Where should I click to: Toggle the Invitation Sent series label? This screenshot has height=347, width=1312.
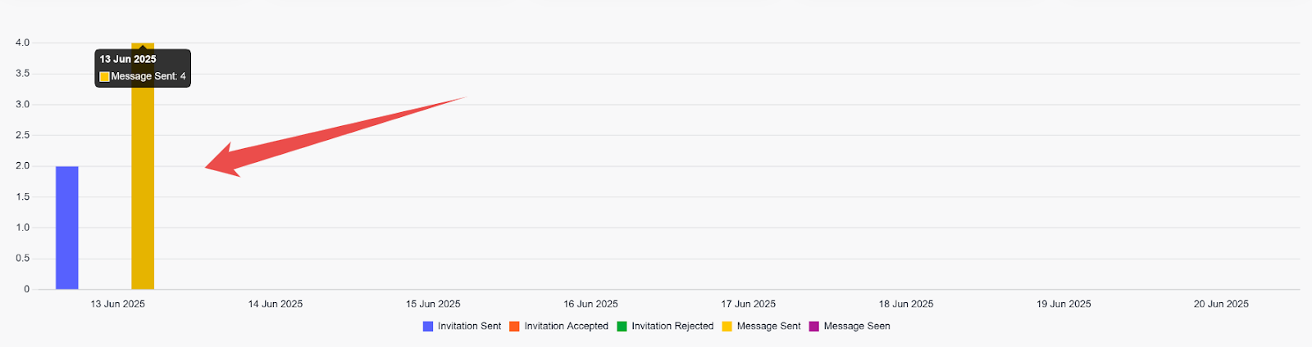coord(469,327)
